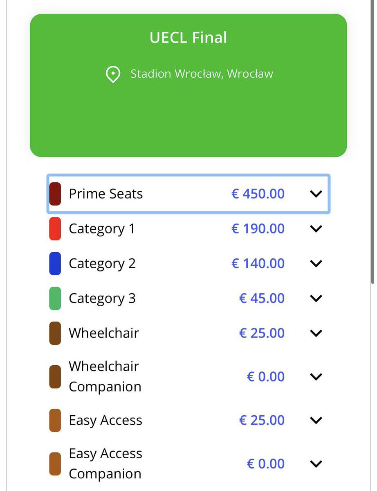Click the Stadion Wrocław venue text
This screenshot has width=377, height=491.
tap(202, 74)
